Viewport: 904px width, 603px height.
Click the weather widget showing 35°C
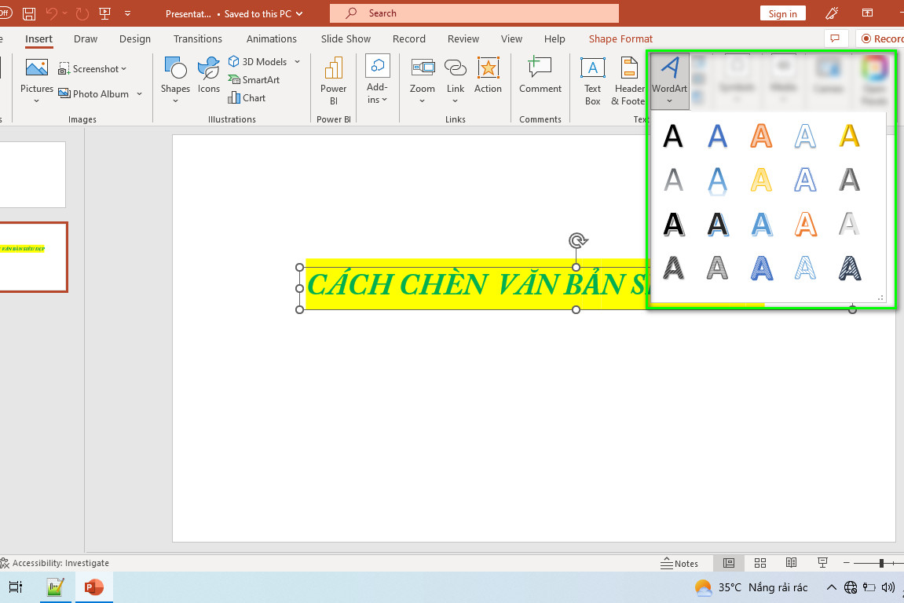pyautogui.click(x=751, y=587)
